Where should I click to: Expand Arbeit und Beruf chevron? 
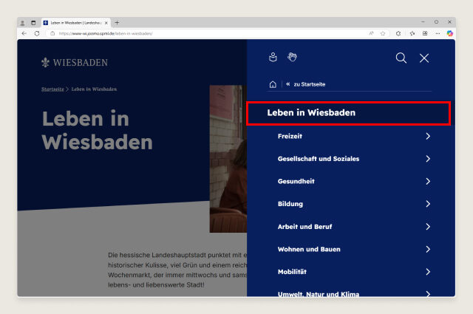coord(428,227)
